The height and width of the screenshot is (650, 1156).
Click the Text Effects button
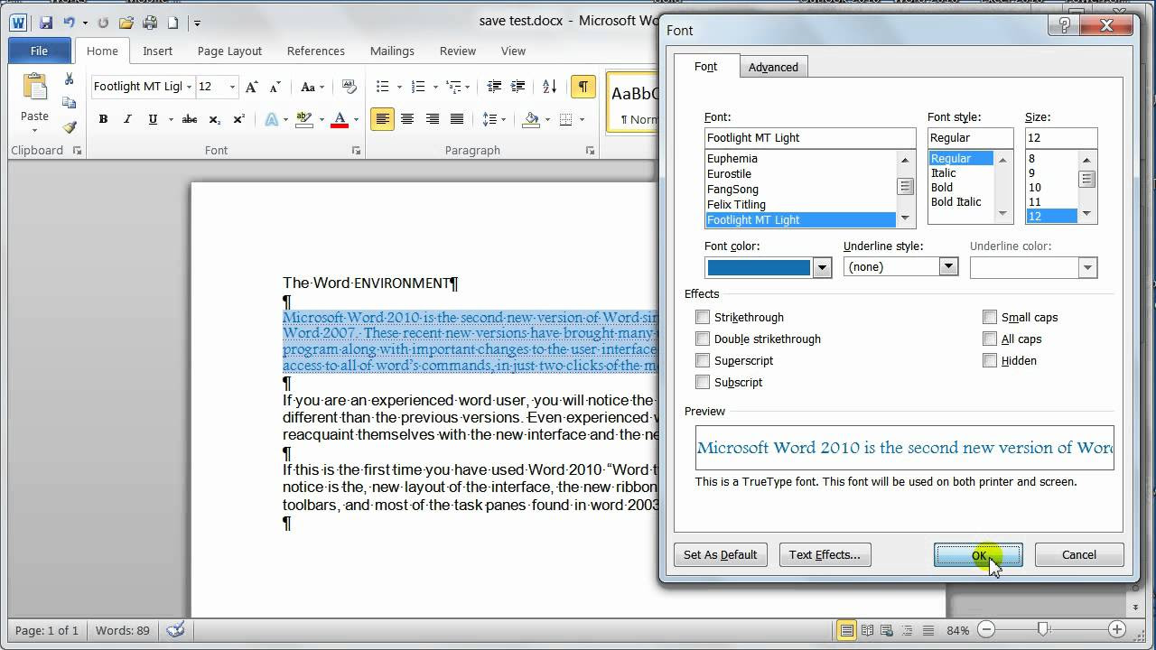[825, 555]
